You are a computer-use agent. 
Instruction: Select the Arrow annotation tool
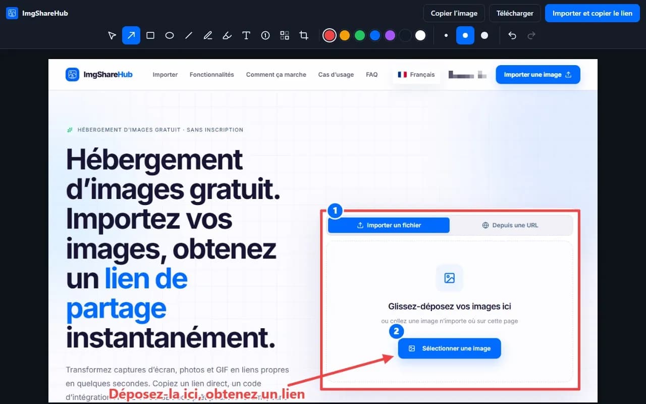pyautogui.click(x=131, y=35)
